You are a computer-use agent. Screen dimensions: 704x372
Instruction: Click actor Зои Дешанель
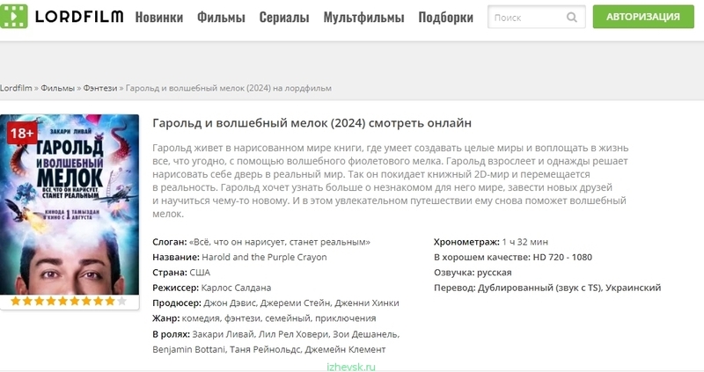coord(366,334)
